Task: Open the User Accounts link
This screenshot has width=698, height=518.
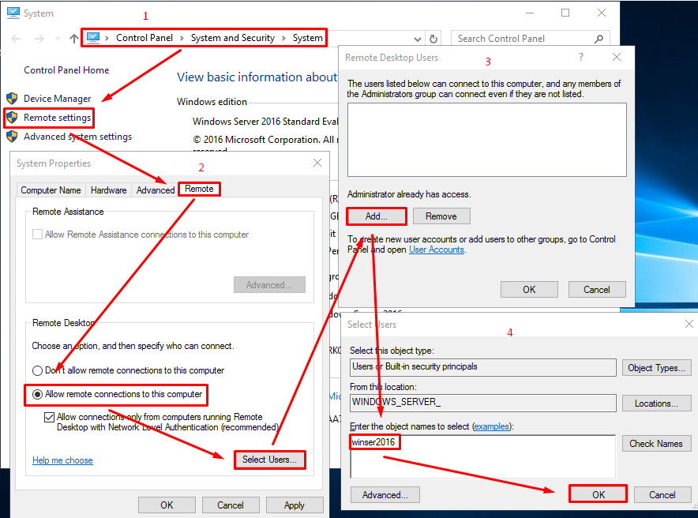Action: tap(436, 250)
